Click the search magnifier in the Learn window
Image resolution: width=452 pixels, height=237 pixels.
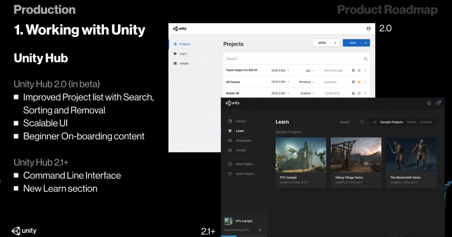[362, 122]
